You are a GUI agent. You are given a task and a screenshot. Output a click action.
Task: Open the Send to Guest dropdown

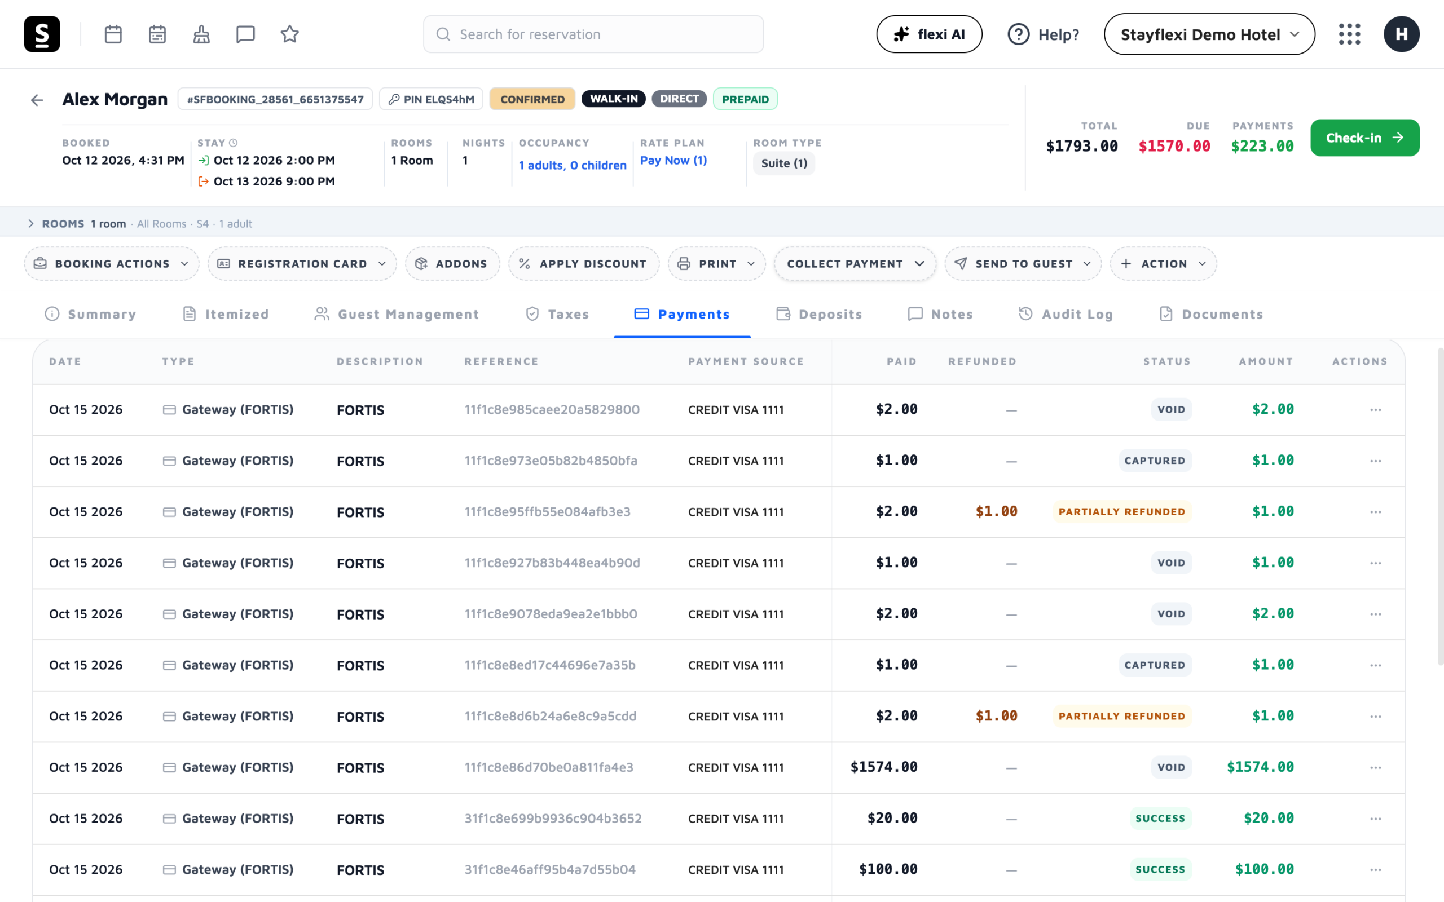tap(1023, 264)
